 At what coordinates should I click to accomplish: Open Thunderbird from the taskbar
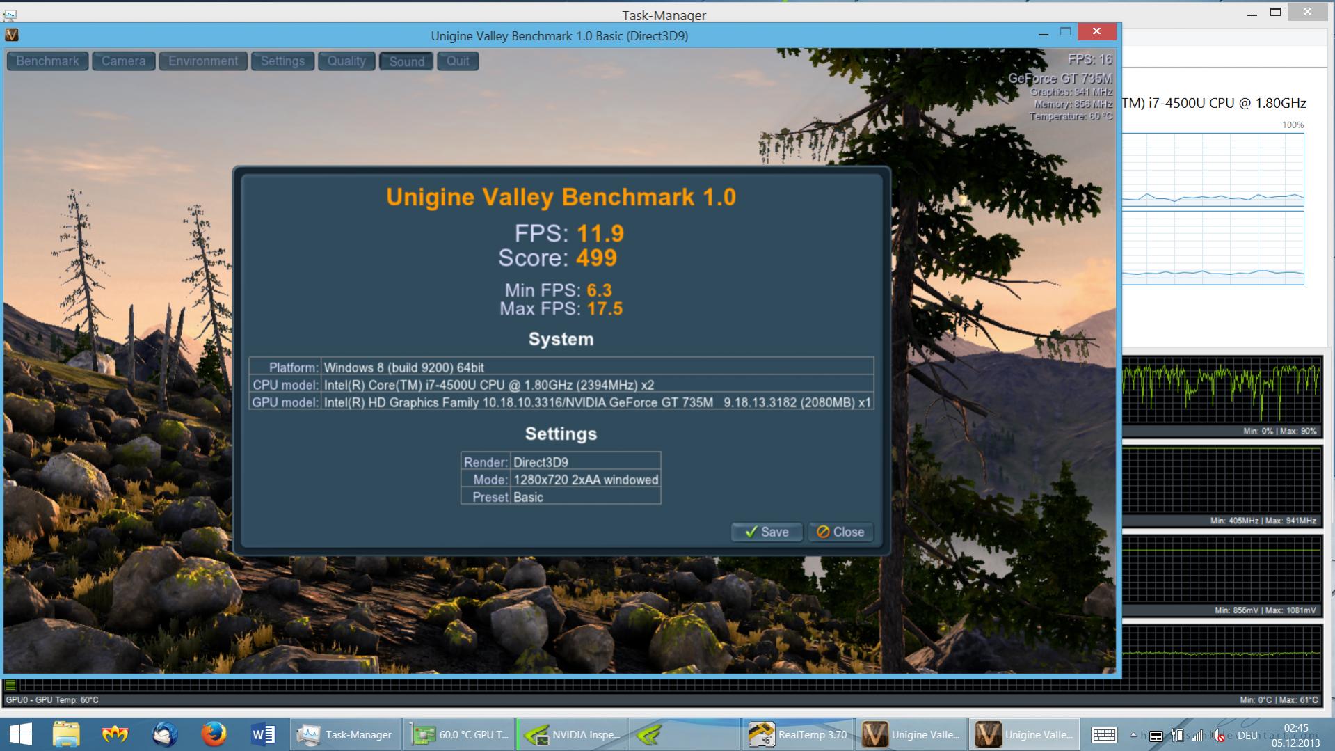[165, 734]
